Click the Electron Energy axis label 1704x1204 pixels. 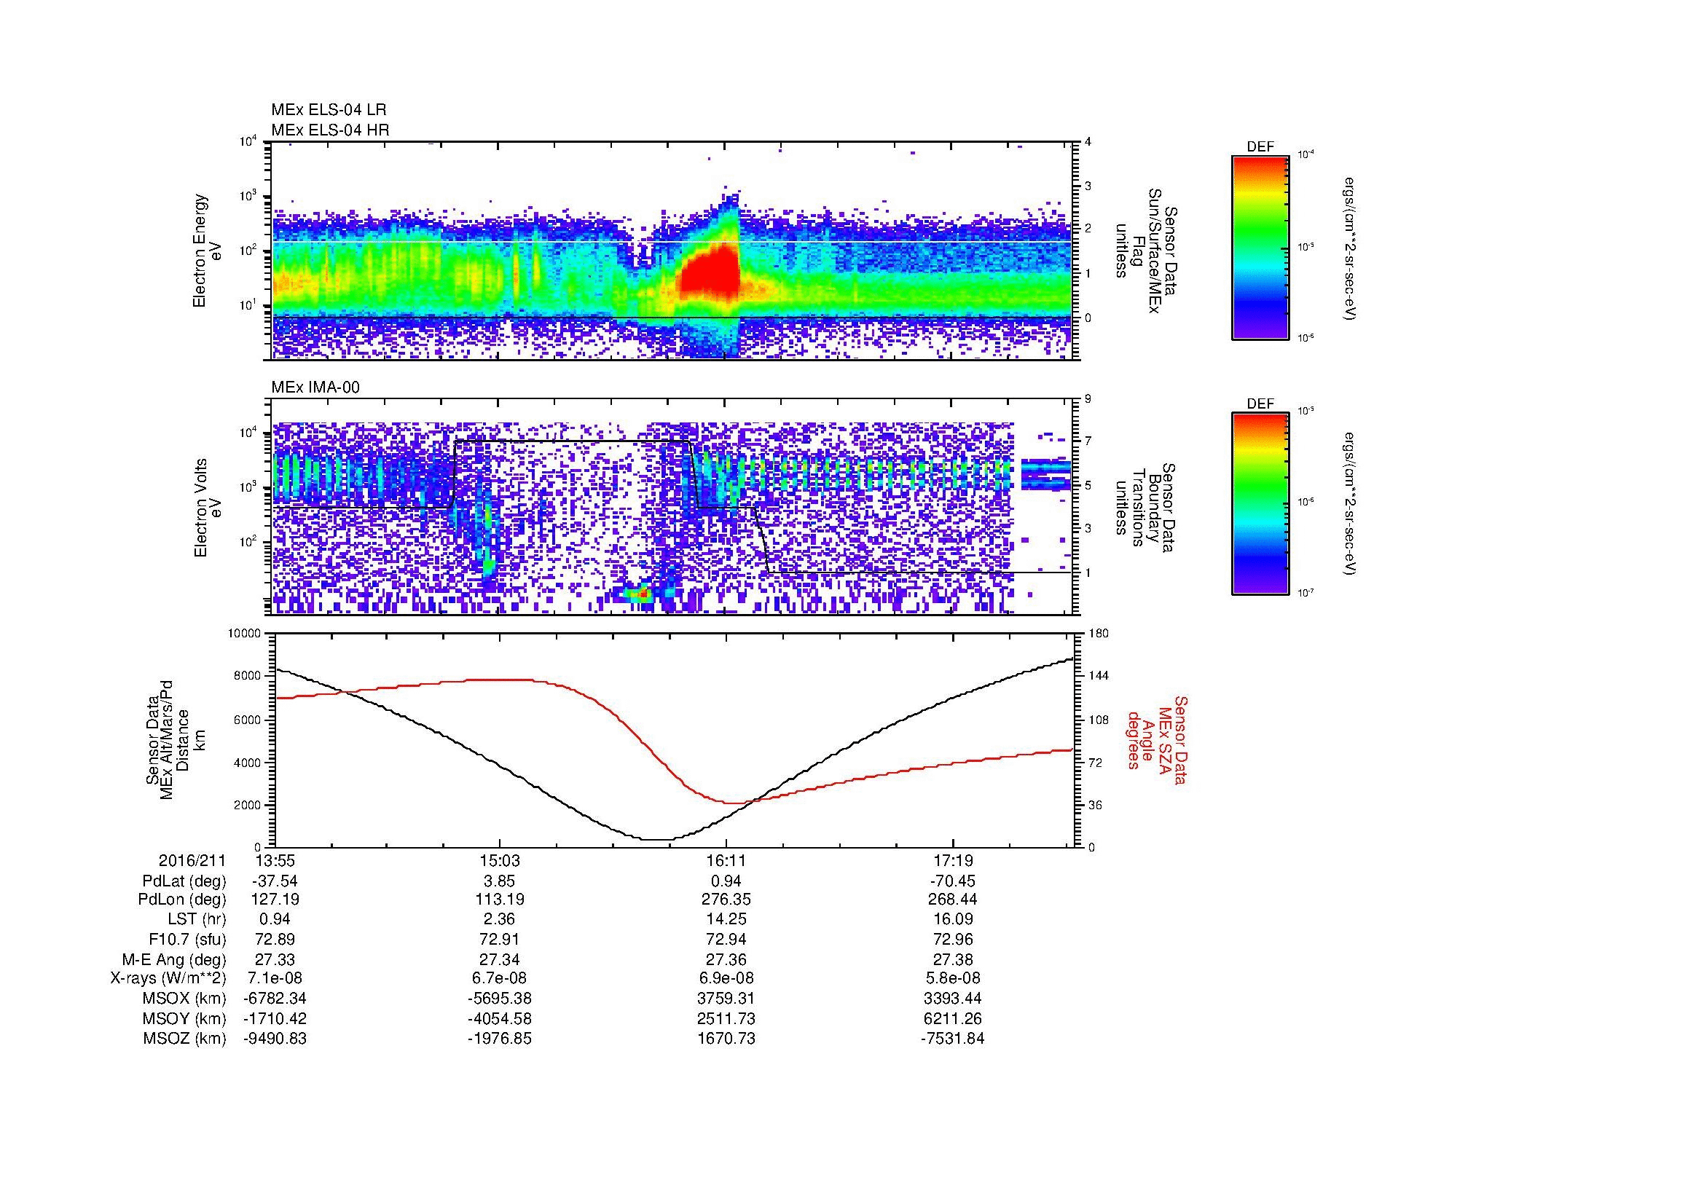tap(208, 251)
